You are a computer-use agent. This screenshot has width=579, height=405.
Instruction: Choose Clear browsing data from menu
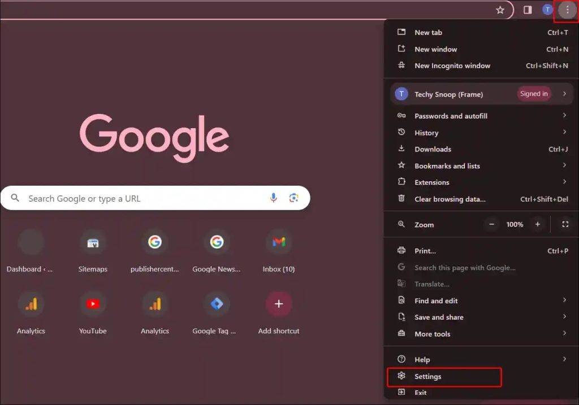coord(450,199)
